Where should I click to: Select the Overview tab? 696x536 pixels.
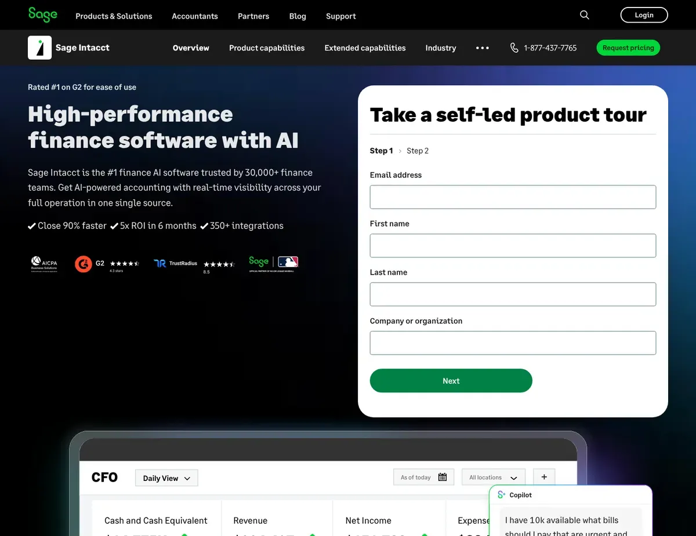(191, 48)
